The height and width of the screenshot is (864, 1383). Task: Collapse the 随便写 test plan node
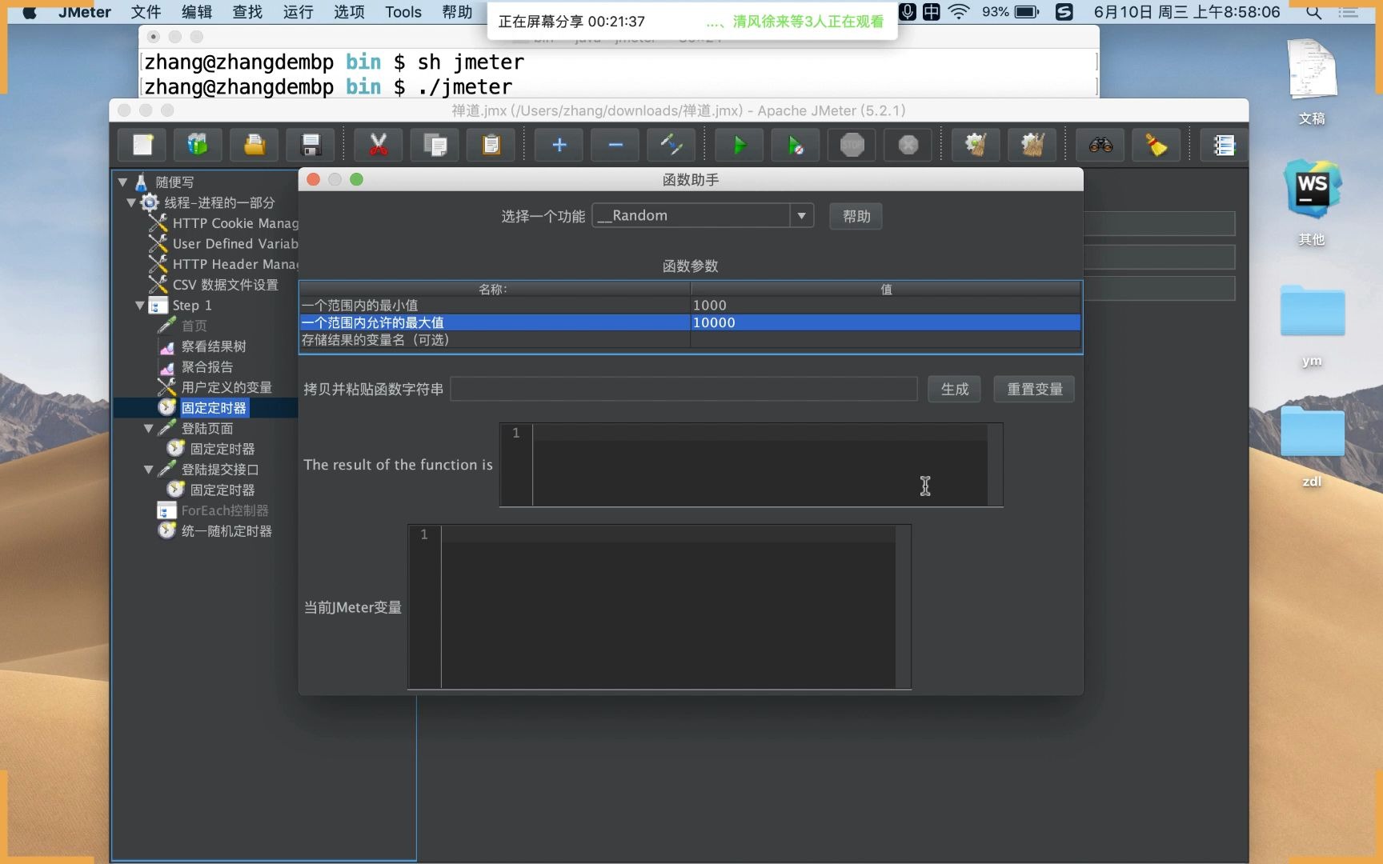point(122,182)
